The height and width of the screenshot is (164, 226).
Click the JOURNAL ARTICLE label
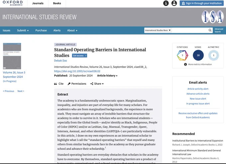(x=65, y=45)
